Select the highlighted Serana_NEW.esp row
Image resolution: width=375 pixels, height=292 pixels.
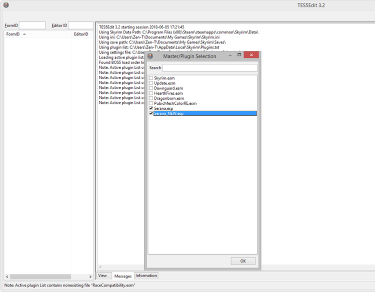(x=205, y=113)
